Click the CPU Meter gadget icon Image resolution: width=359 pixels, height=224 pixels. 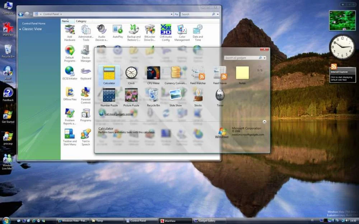153,73
